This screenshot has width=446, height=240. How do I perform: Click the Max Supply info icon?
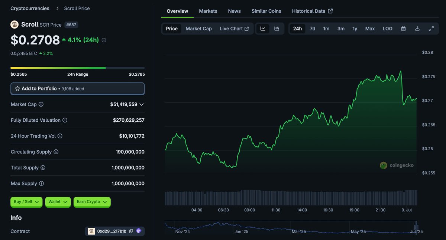pyautogui.click(x=41, y=184)
